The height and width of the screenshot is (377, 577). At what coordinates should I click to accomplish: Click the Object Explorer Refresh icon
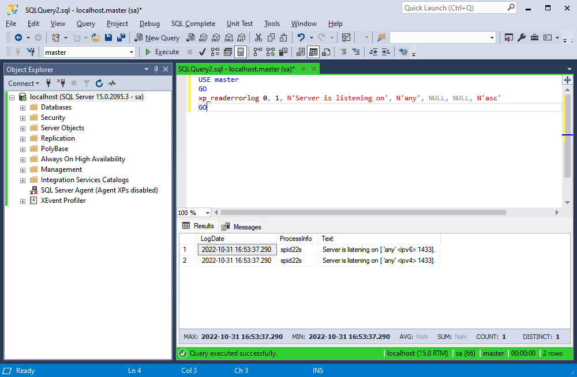click(99, 84)
